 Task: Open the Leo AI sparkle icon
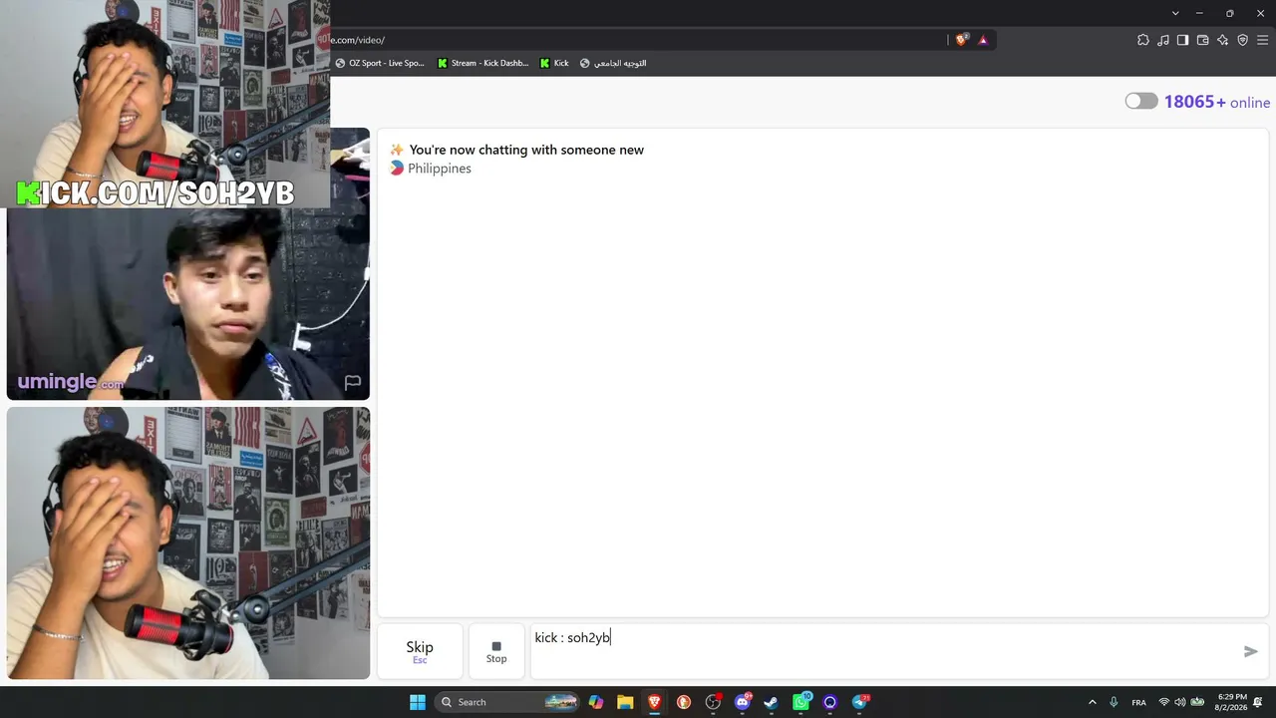coord(1222,40)
